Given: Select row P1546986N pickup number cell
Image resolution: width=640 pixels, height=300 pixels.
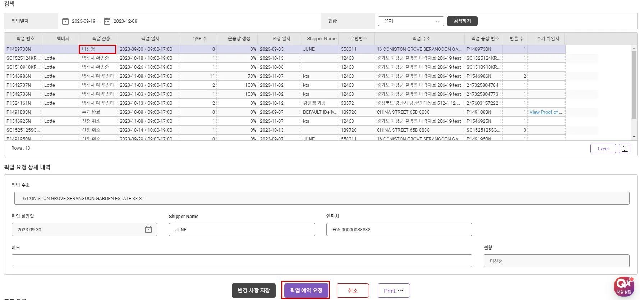Looking at the screenshot, I should pyautogui.click(x=23, y=76).
